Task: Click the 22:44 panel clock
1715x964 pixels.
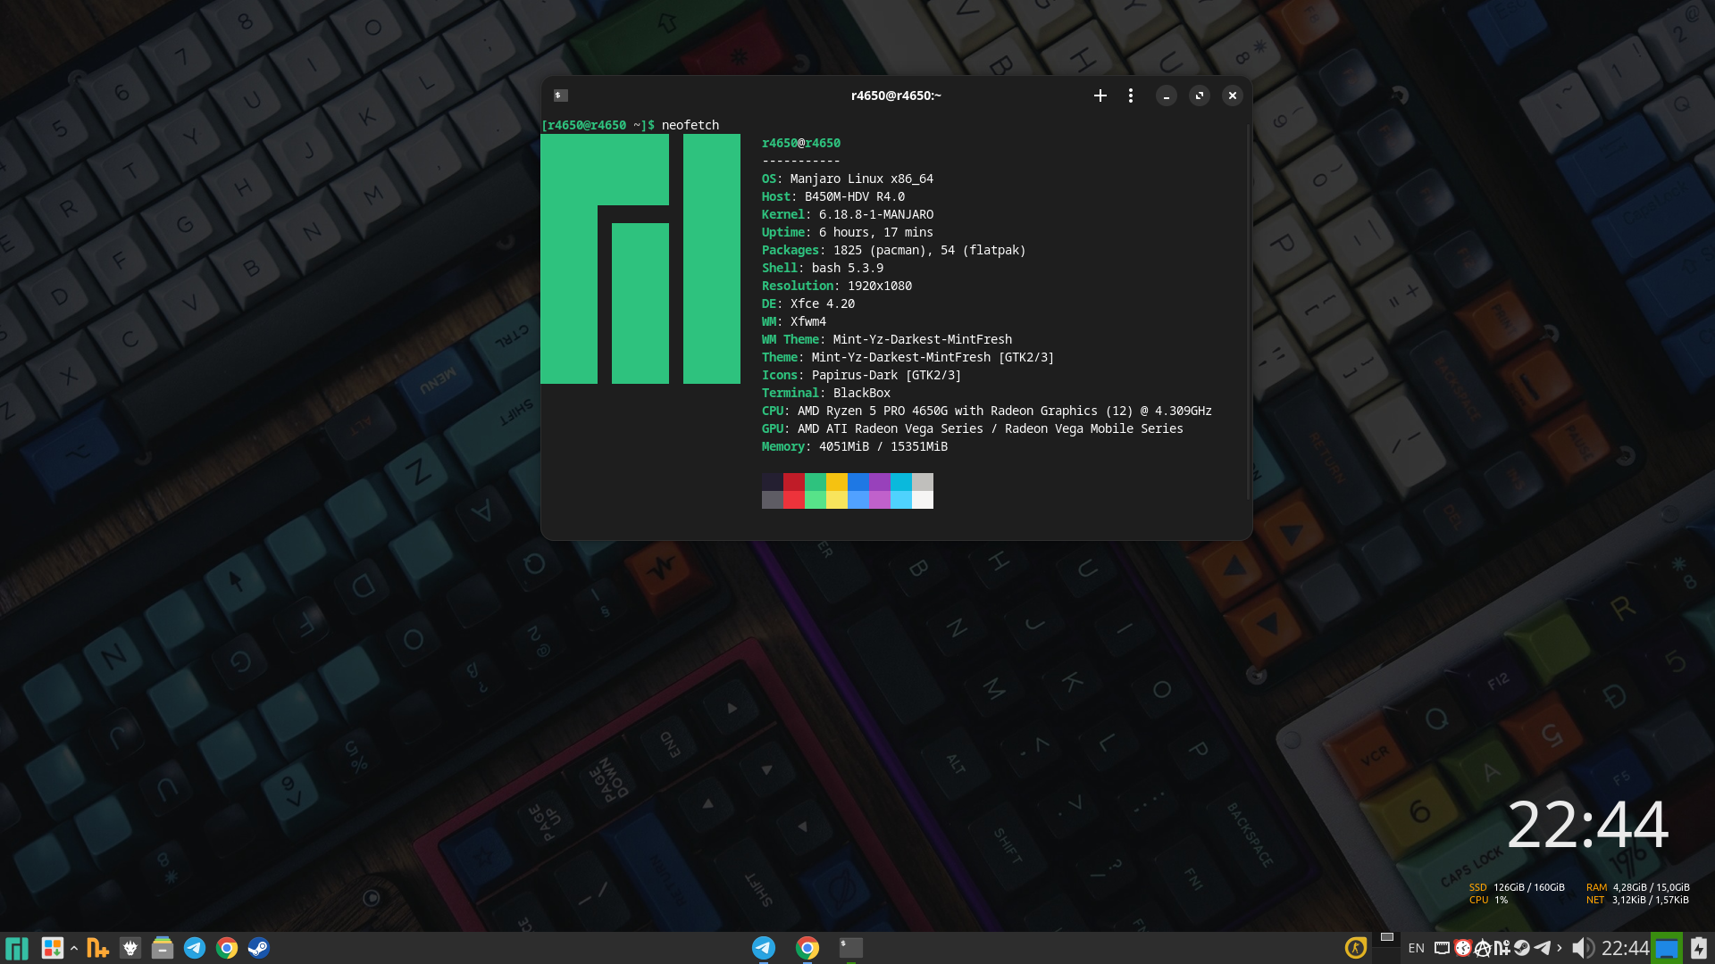Action: (x=1625, y=948)
